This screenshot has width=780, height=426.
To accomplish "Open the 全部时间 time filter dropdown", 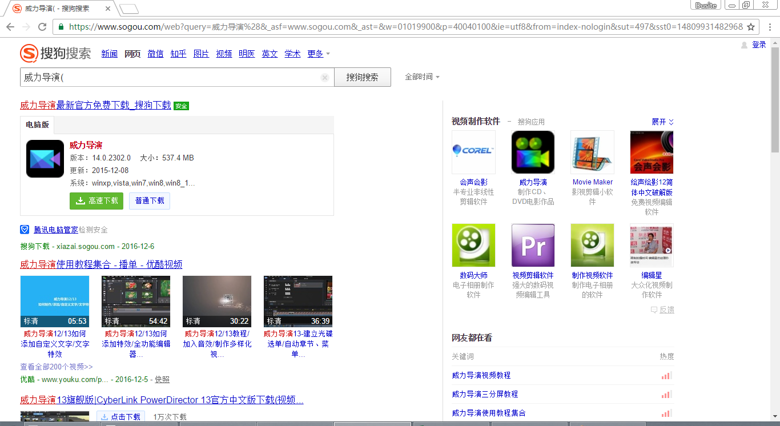I will [x=422, y=77].
